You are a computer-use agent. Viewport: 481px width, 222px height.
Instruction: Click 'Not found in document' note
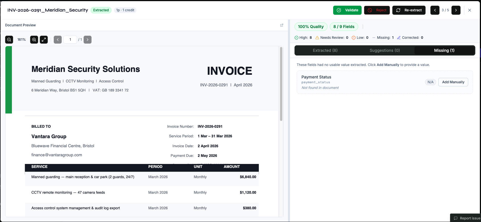pos(320,88)
